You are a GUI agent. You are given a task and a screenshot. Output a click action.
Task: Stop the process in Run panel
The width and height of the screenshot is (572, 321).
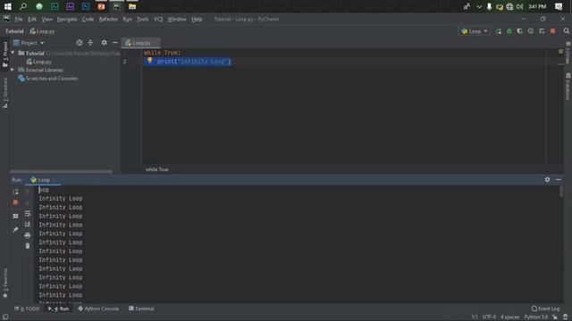16,202
